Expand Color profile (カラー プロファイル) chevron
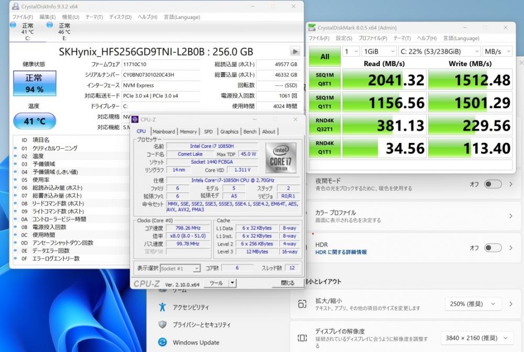This screenshot has height=352, width=524. click(x=510, y=216)
